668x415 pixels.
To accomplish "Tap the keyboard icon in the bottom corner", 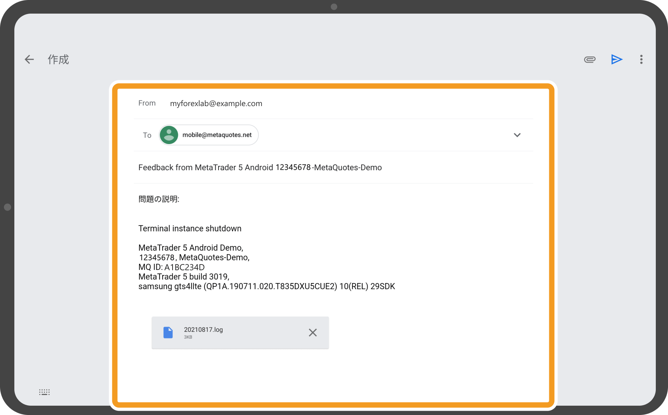I will coord(44,392).
